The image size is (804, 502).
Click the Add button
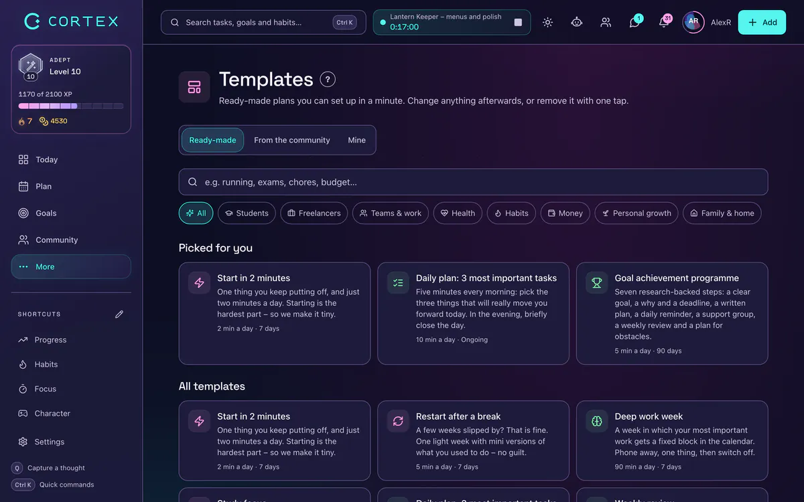(x=762, y=22)
